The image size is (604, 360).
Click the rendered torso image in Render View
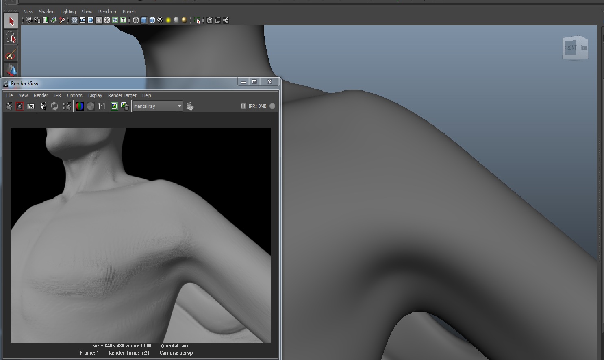(140, 235)
